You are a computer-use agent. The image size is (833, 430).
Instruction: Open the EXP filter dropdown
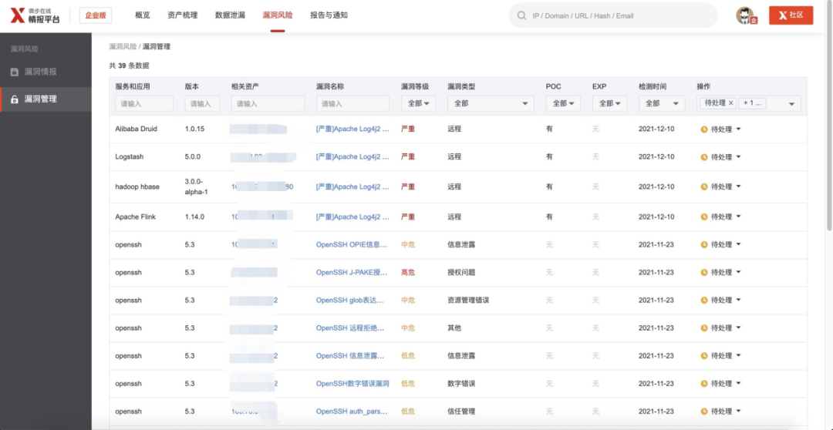click(x=609, y=103)
